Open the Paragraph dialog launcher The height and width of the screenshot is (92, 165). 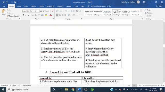pyautogui.click(x=82, y=19)
